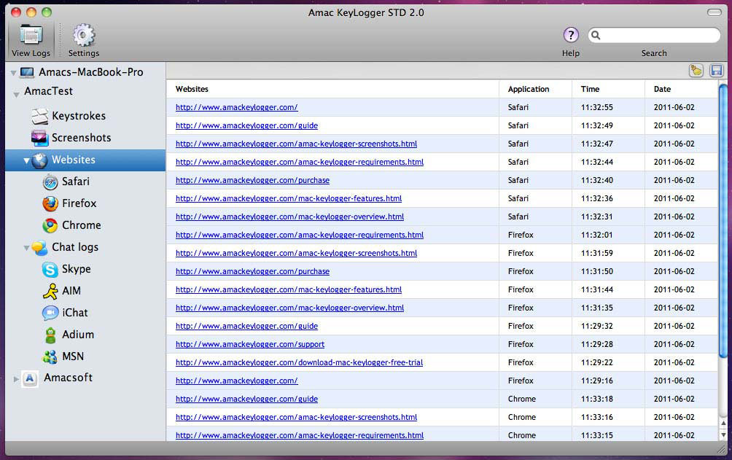Open Adium chat logs
The width and height of the screenshot is (732, 460).
(50, 335)
